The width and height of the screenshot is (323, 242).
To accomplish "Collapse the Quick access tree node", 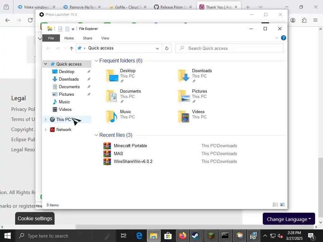I will [46, 64].
